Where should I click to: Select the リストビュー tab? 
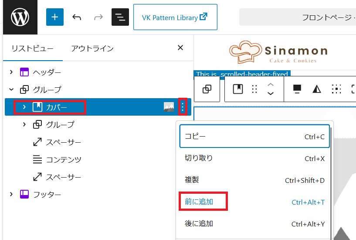click(x=33, y=48)
